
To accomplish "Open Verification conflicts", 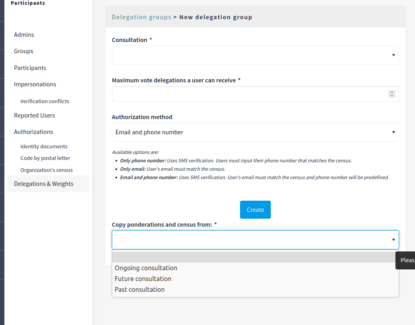I will (x=45, y=101).
